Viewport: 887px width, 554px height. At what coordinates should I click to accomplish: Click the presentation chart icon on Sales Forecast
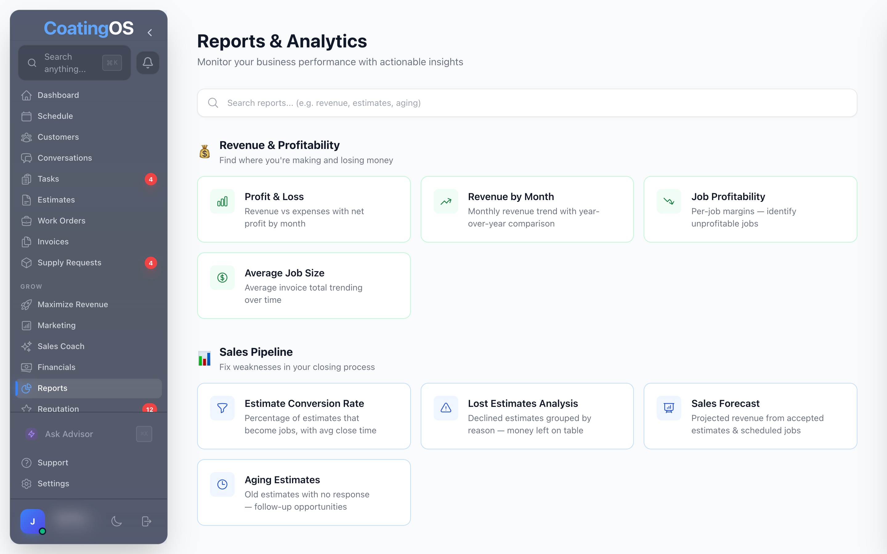point(669,408)
